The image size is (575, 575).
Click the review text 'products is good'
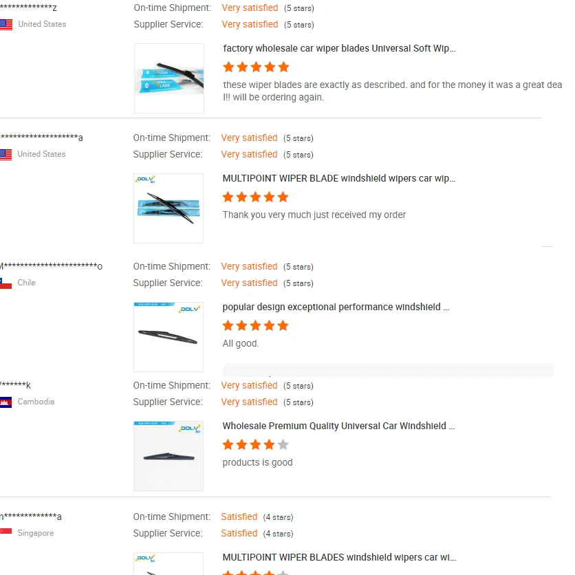point(257,462)
